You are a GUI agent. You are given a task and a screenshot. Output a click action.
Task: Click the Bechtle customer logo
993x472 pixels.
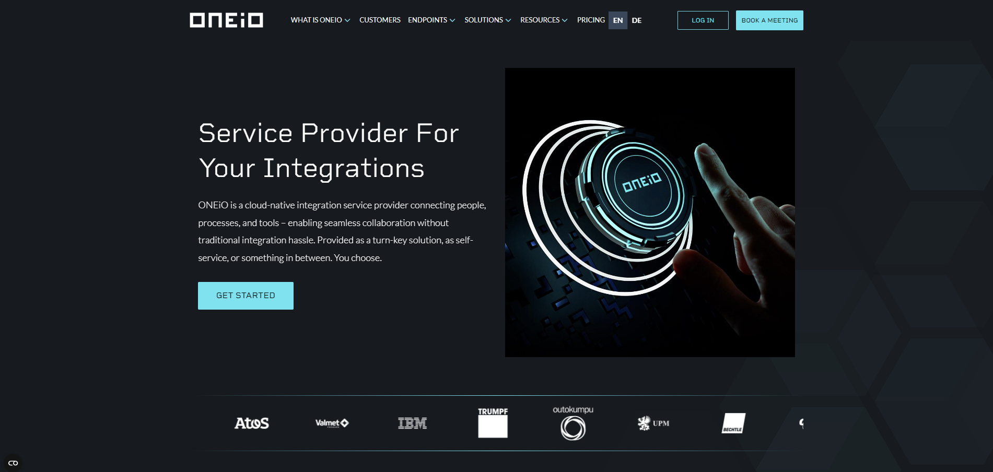point(733,423)
